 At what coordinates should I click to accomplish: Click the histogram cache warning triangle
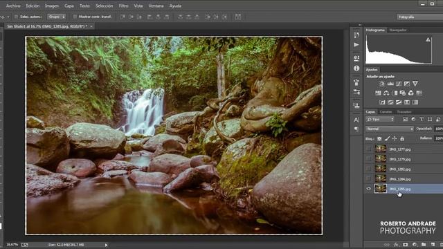click(428, 40)
